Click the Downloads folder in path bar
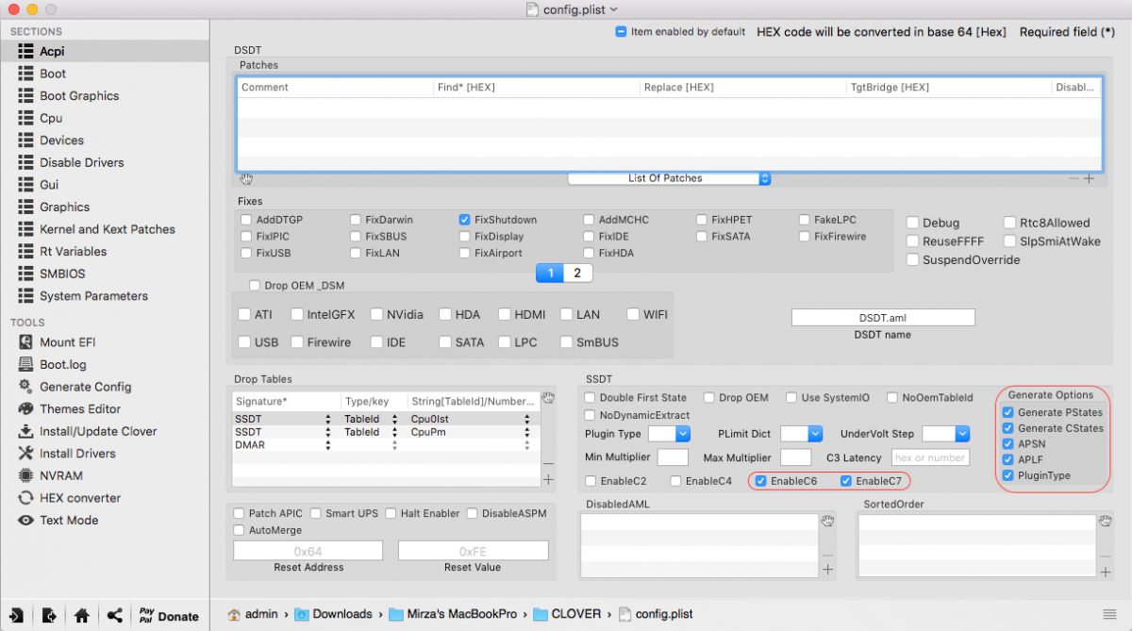This screenshot has height=631, width=1132. pyautogui.click(x=341, y=614)
